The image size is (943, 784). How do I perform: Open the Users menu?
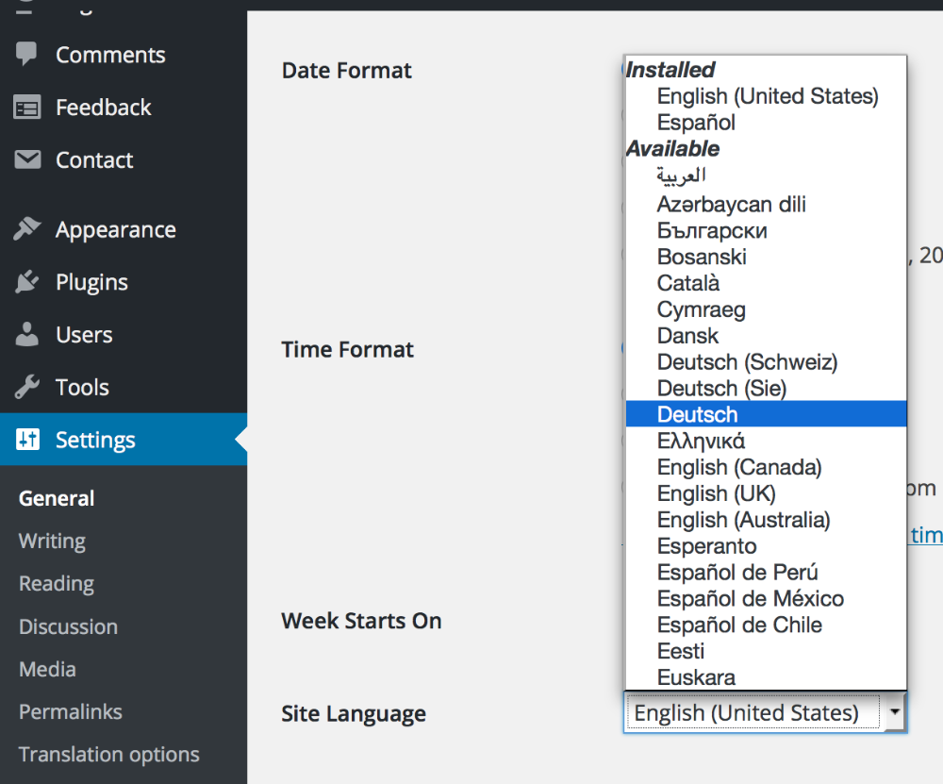click(x=124, y=335)
